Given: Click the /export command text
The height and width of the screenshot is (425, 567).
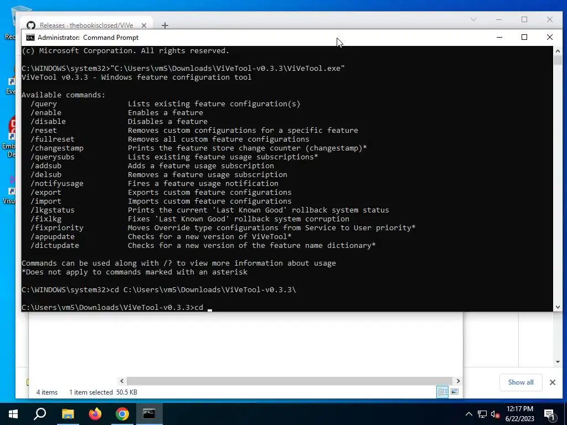Looking at the screenshot, I should pyautogui.click(x=46, y=193).
